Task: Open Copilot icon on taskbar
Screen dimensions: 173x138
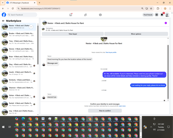Action: [x=17, y=119]
